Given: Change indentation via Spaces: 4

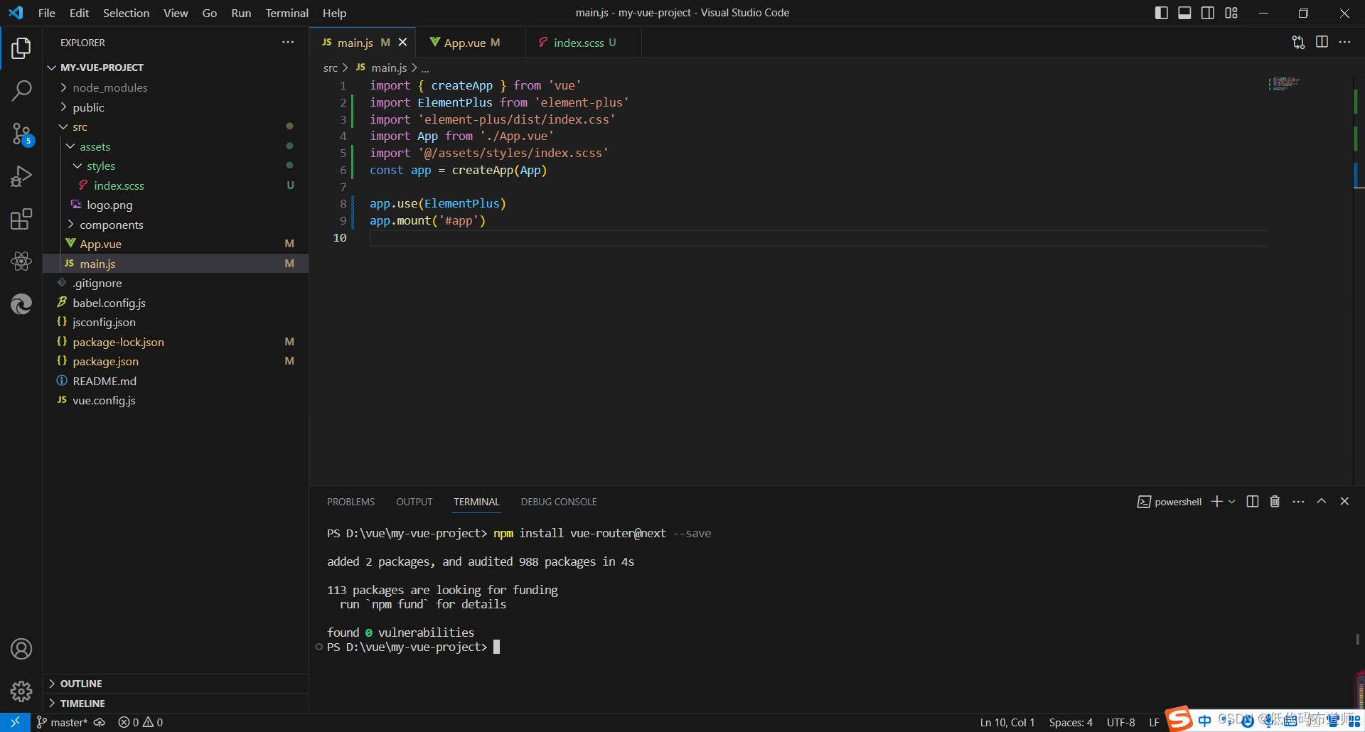Looking at the screenshot, I should pos(1071,722).
